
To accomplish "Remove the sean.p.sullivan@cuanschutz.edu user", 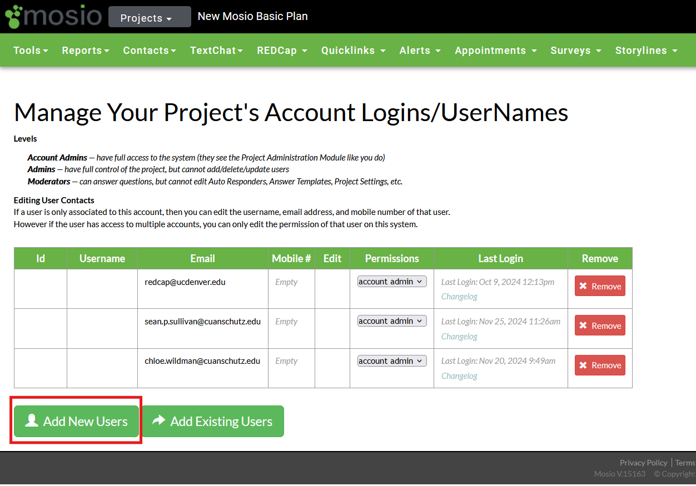I will click(x=600, y=325).
